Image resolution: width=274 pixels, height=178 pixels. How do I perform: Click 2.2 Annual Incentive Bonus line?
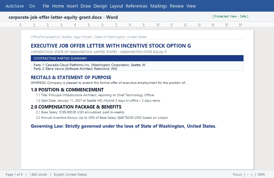click(x=102, y=117)
